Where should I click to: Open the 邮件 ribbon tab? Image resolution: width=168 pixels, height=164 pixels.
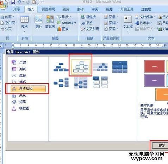(81, 9)
